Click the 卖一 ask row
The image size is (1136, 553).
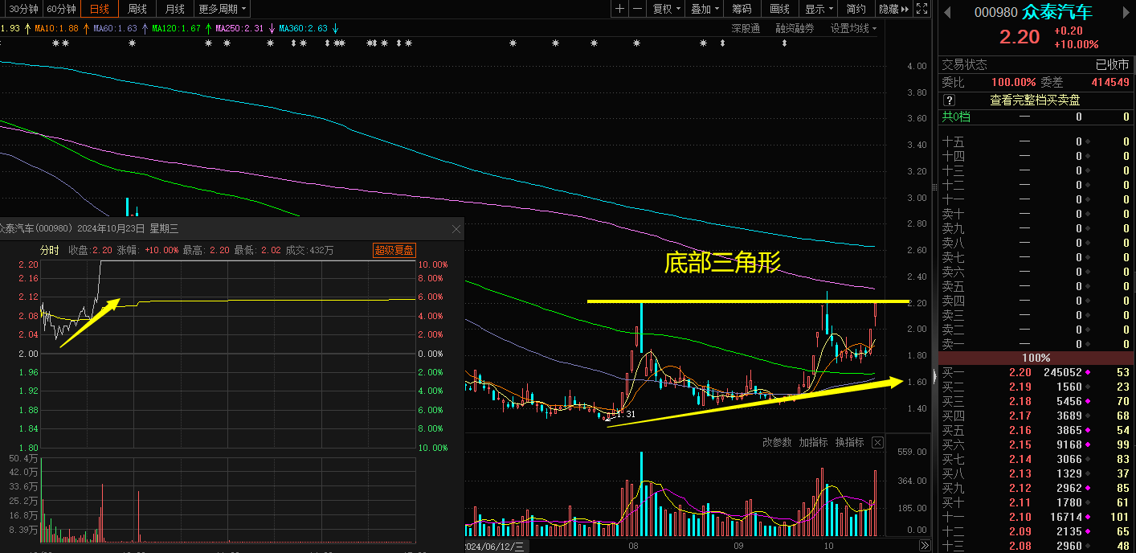click(x=1036, y=344)
